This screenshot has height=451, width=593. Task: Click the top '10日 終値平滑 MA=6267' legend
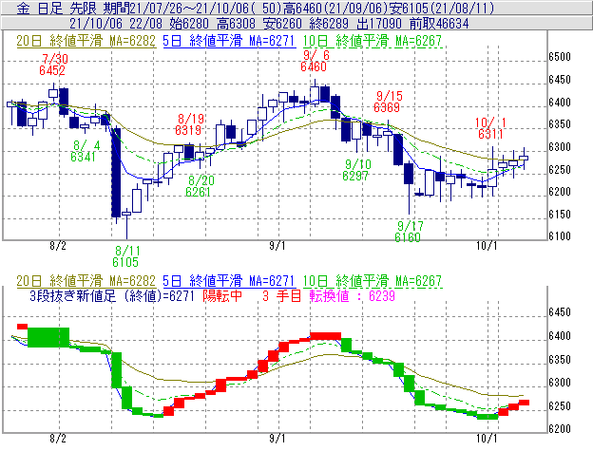373,41
